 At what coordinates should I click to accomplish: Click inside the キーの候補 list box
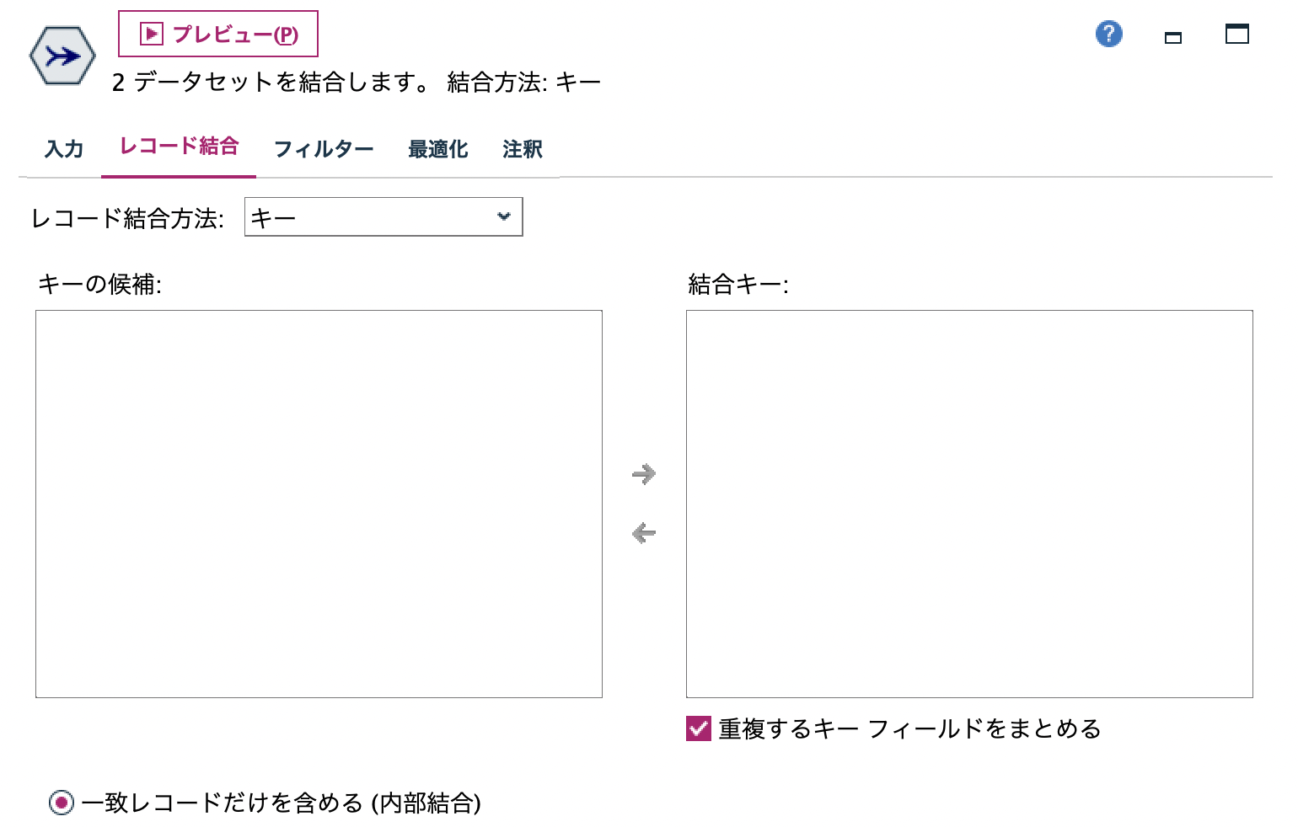coord(319,504)
